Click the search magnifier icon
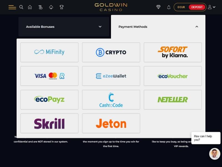Screen dimensions: 222x167 click(x=21, y=7)
